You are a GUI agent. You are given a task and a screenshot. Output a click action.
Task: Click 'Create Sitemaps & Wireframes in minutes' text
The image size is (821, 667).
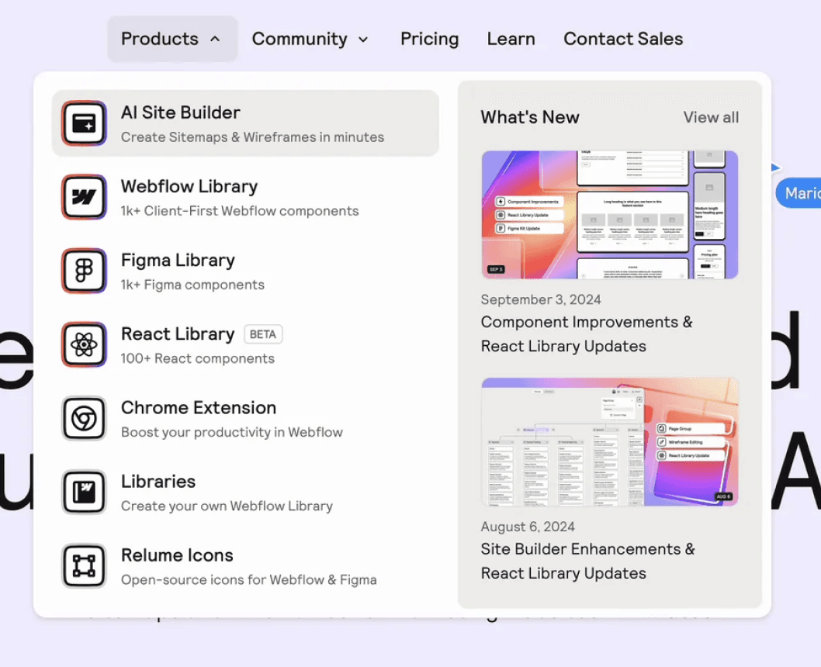coord(252,137)
